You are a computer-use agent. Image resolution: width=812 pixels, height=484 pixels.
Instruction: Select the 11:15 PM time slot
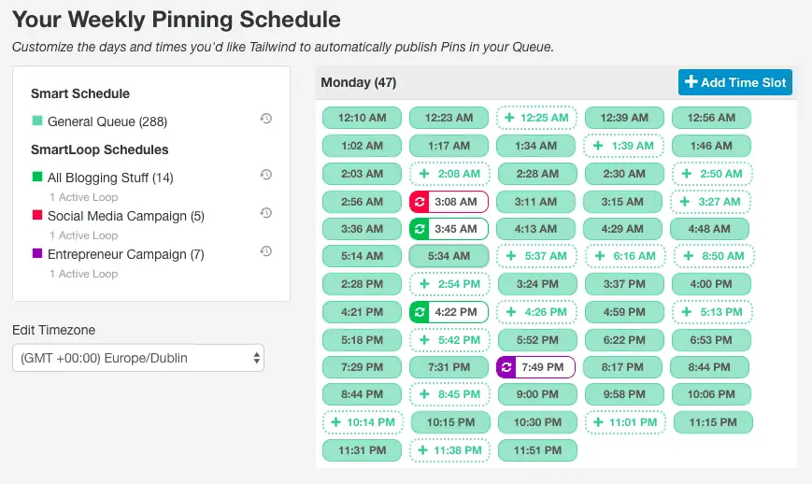click(713, 422)
